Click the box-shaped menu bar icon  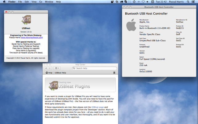112,2
